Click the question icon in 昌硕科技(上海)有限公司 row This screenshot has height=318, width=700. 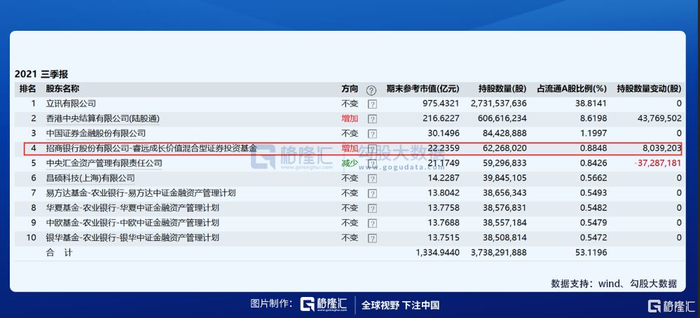pos(372,179)
